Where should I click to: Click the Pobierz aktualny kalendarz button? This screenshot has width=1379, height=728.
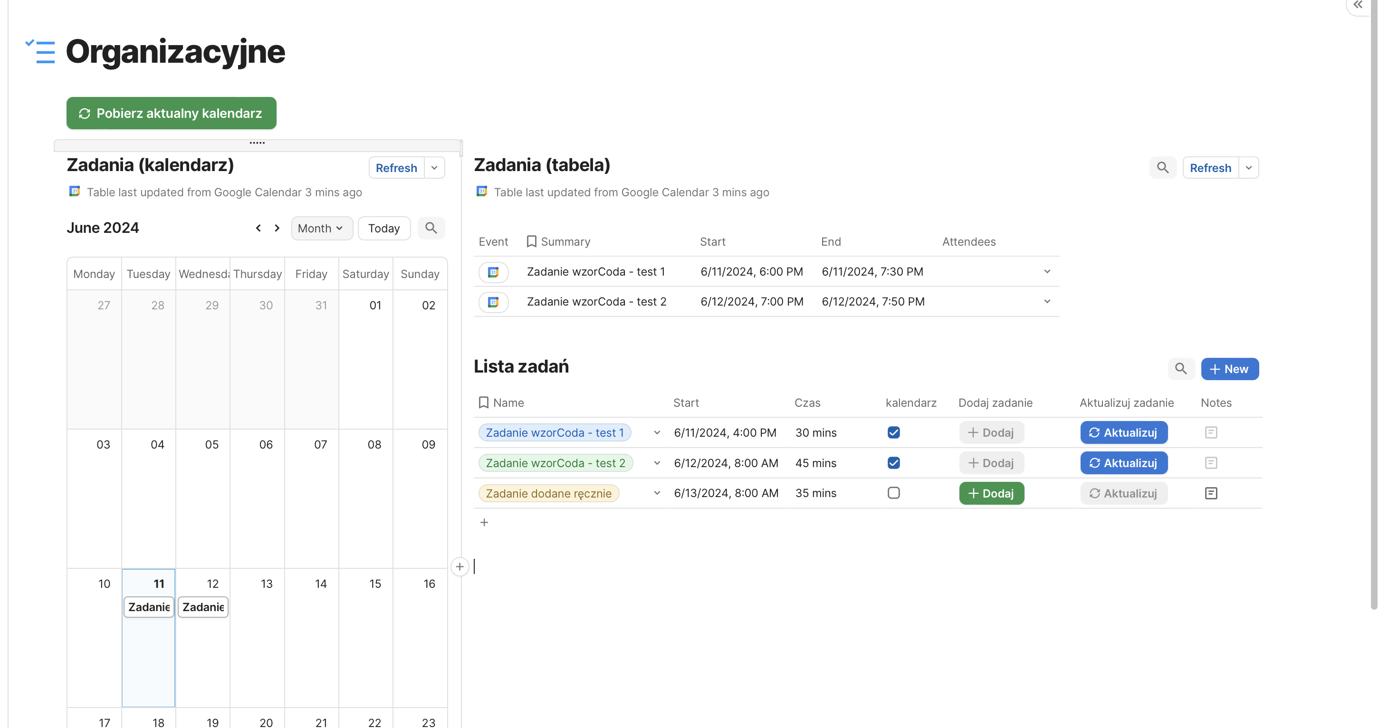tap(171, 113)
